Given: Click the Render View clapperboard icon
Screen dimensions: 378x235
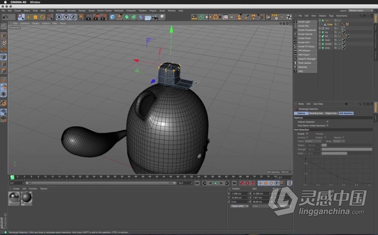Looking at the screenshot, I should pos(89,17).
